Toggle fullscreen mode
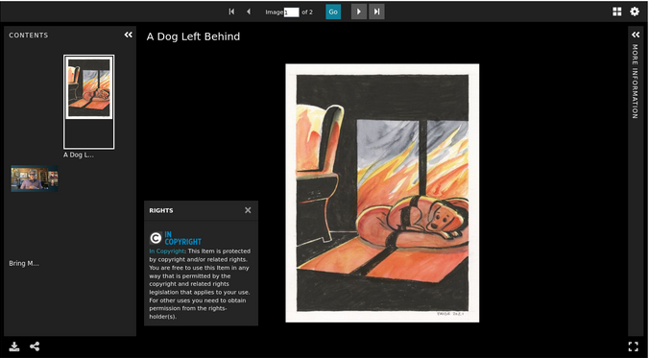649x358 pixels. coord(634,346)
